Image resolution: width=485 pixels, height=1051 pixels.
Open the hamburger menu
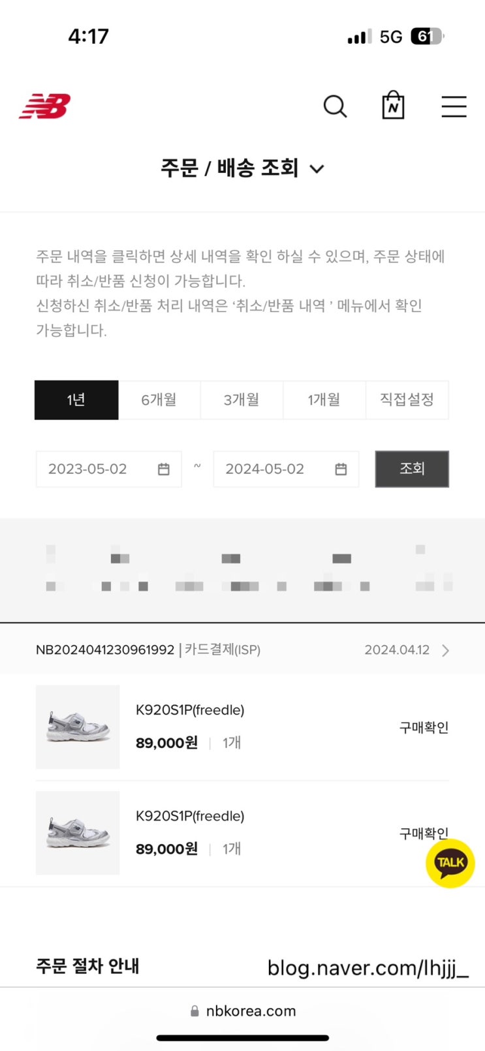point(454,106)
